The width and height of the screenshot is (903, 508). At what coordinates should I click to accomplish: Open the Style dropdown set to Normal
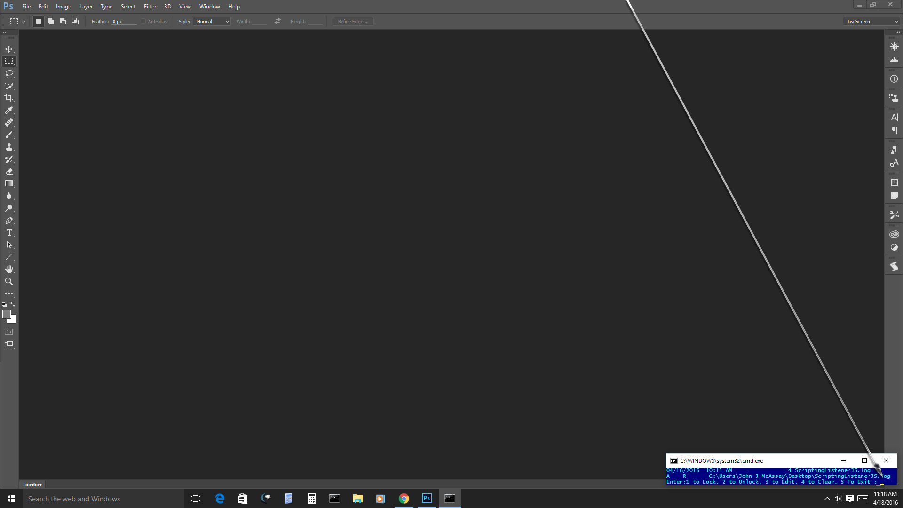click(212, 21)
